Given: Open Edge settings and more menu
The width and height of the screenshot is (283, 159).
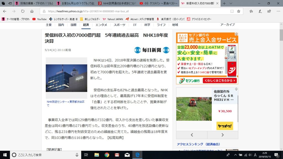Looking at the screenshot, I should point(278,11).
